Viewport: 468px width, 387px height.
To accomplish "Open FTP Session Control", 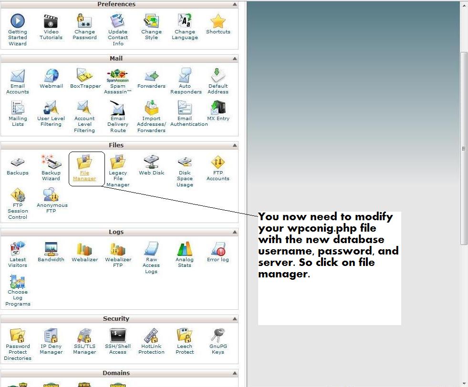I will tap(18, 204).
